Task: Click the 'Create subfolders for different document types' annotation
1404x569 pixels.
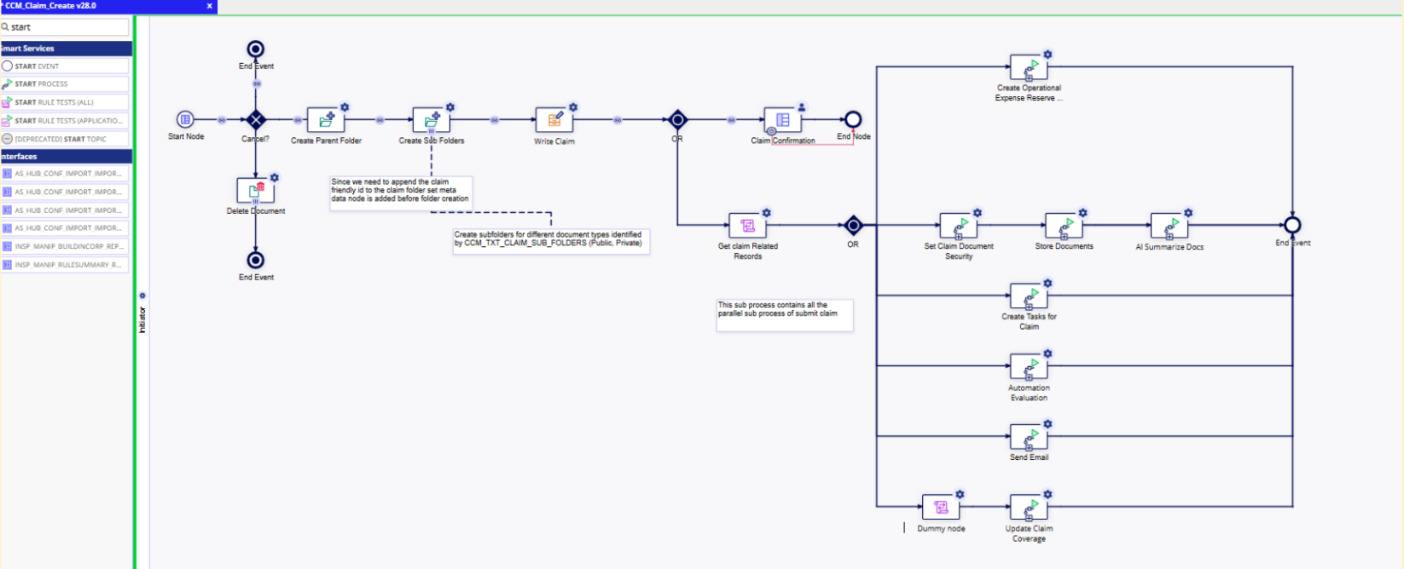Action: click(x=551, y=241)
